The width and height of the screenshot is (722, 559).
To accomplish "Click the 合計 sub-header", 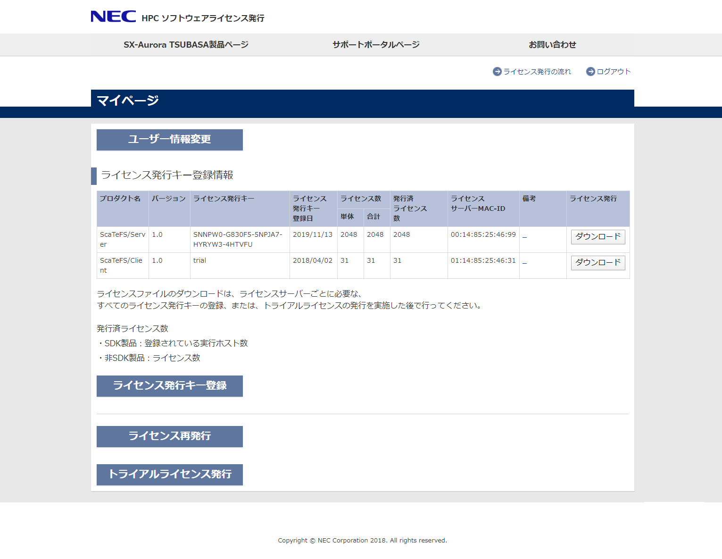I will point(377,217).
